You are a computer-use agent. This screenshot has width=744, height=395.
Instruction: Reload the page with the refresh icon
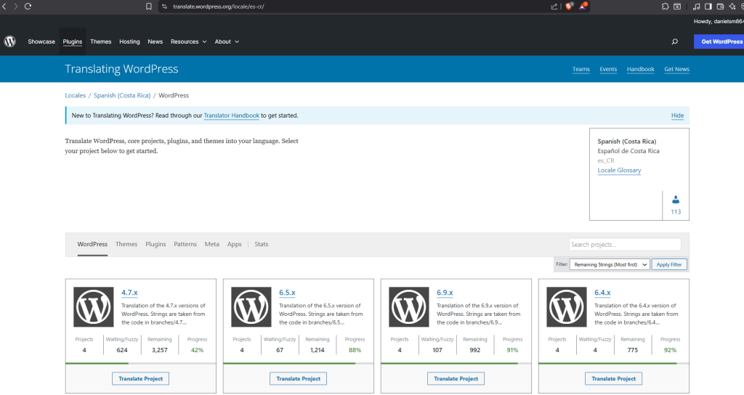tap(28, 6)
